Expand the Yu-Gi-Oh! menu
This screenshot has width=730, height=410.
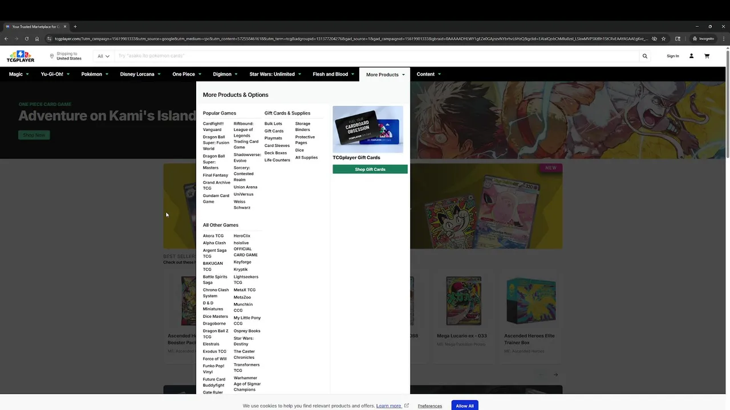pos(55,74)
